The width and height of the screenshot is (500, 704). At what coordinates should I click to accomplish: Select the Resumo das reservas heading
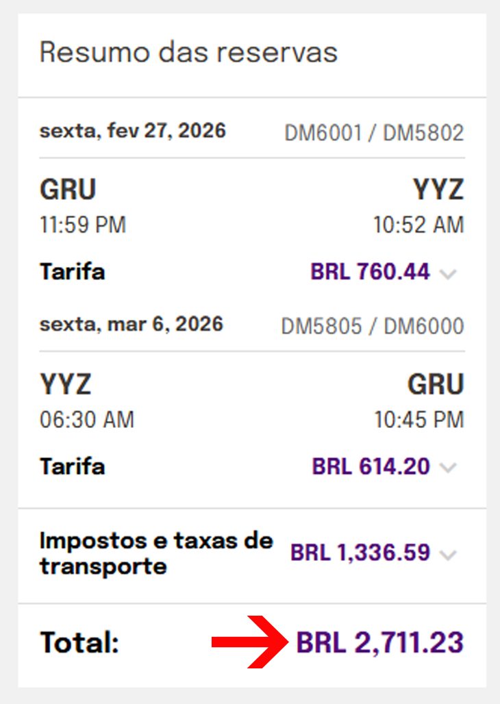click(188, 52)
